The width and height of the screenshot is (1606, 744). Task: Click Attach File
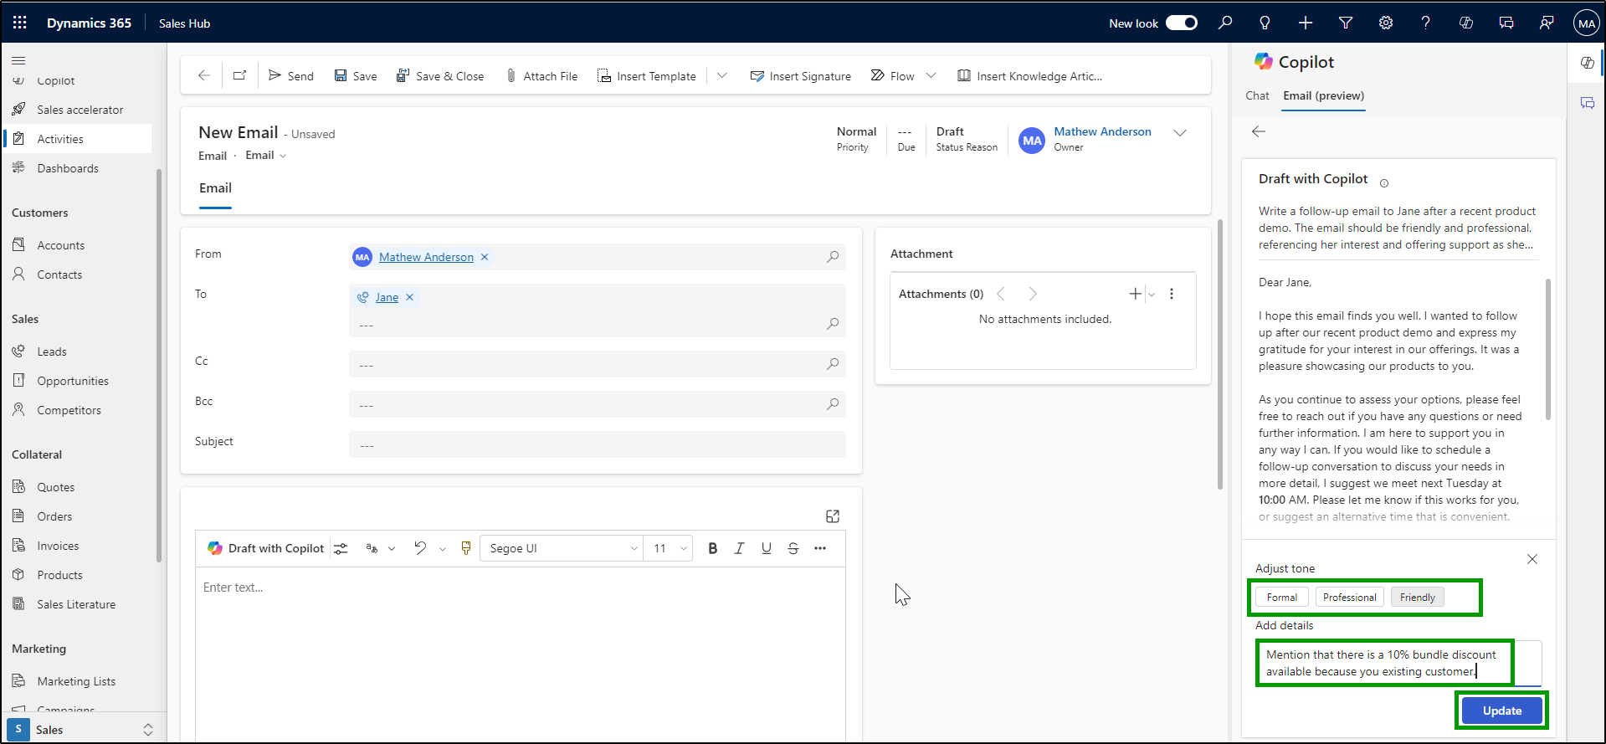tap(542, 75)
